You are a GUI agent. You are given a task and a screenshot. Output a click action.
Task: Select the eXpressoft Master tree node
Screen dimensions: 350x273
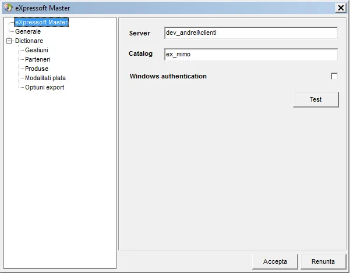(x=41, y=22)
